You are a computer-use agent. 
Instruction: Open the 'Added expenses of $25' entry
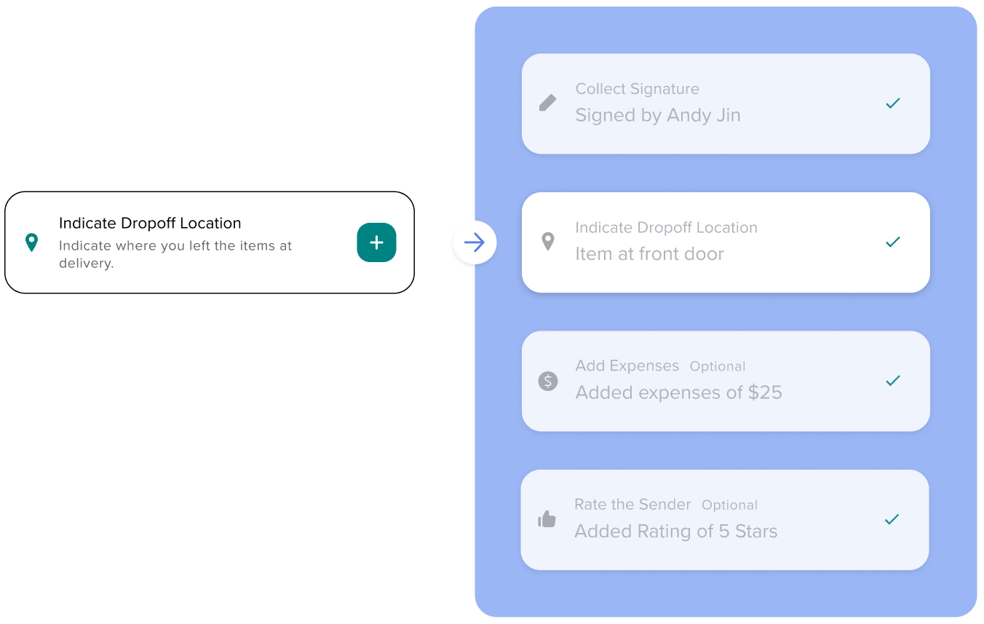678,392
